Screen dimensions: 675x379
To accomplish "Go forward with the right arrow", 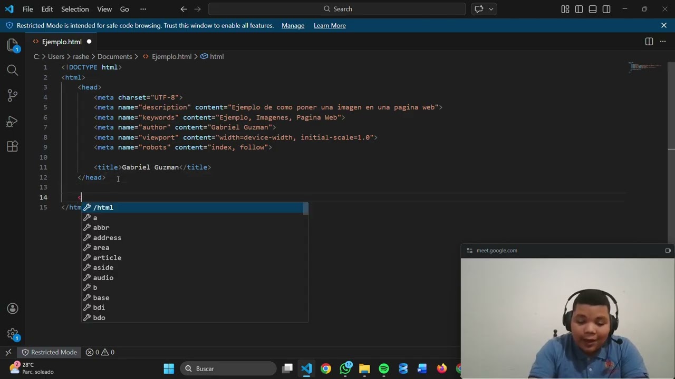I will pyautogui.click(x=197, y=9).
